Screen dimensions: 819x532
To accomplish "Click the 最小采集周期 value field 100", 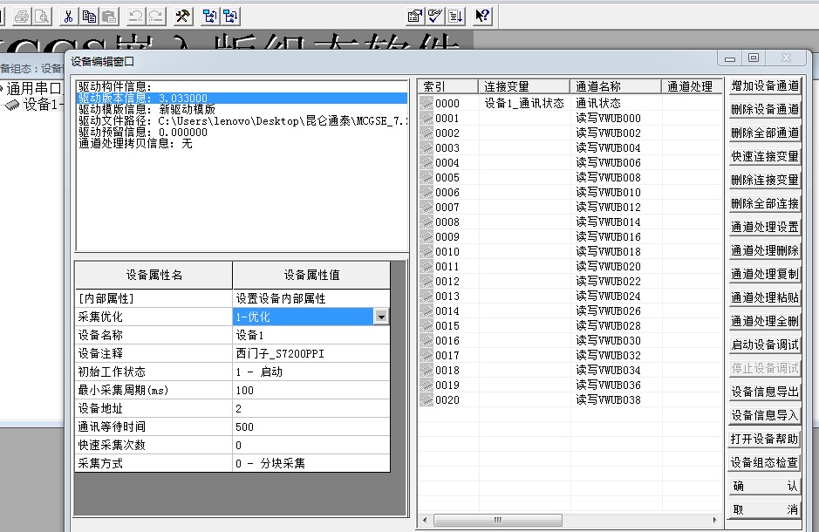I will 311,390.
